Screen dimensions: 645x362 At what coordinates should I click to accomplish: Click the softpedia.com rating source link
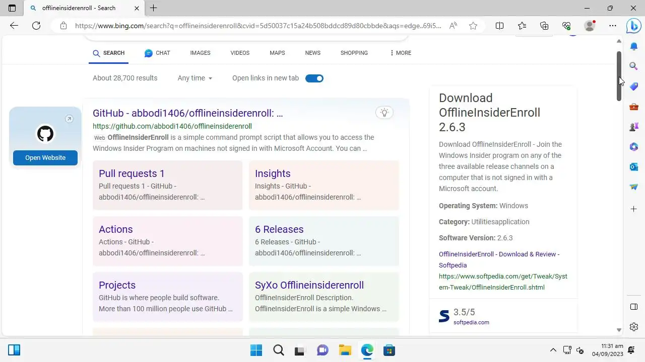471,322
